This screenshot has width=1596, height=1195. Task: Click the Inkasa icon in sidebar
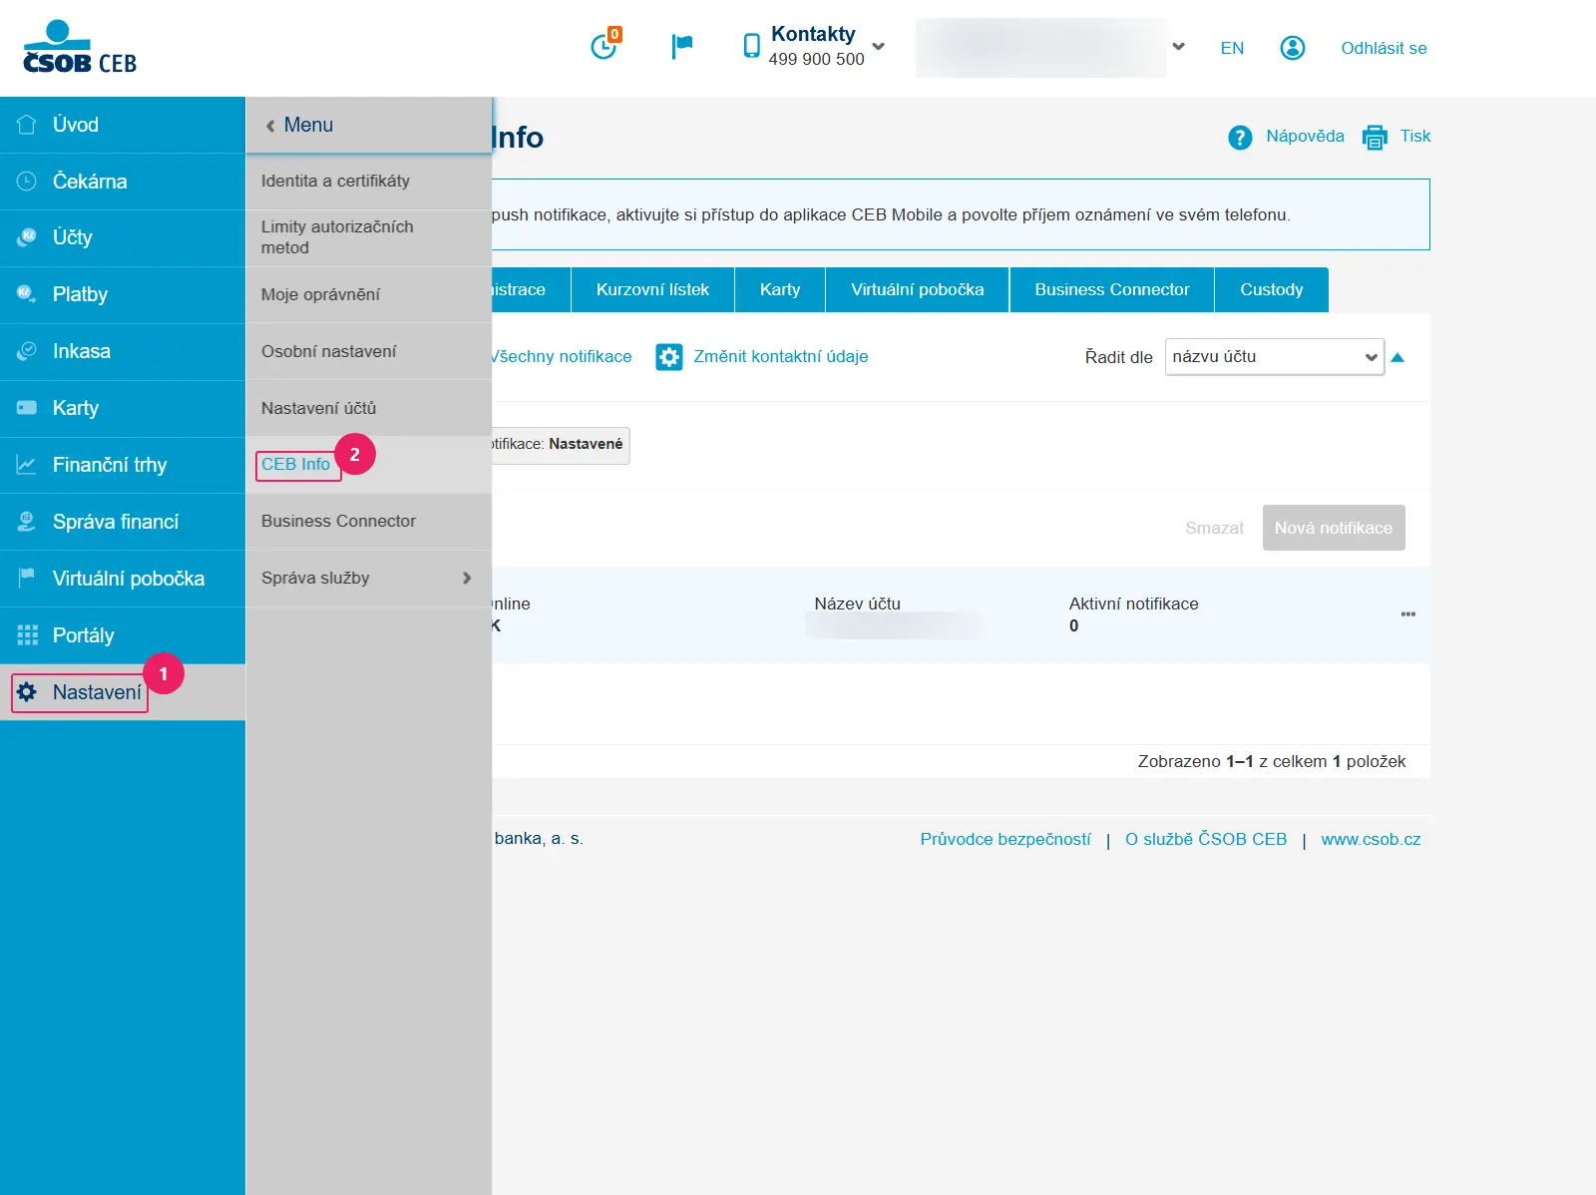(x=27, y=351)
